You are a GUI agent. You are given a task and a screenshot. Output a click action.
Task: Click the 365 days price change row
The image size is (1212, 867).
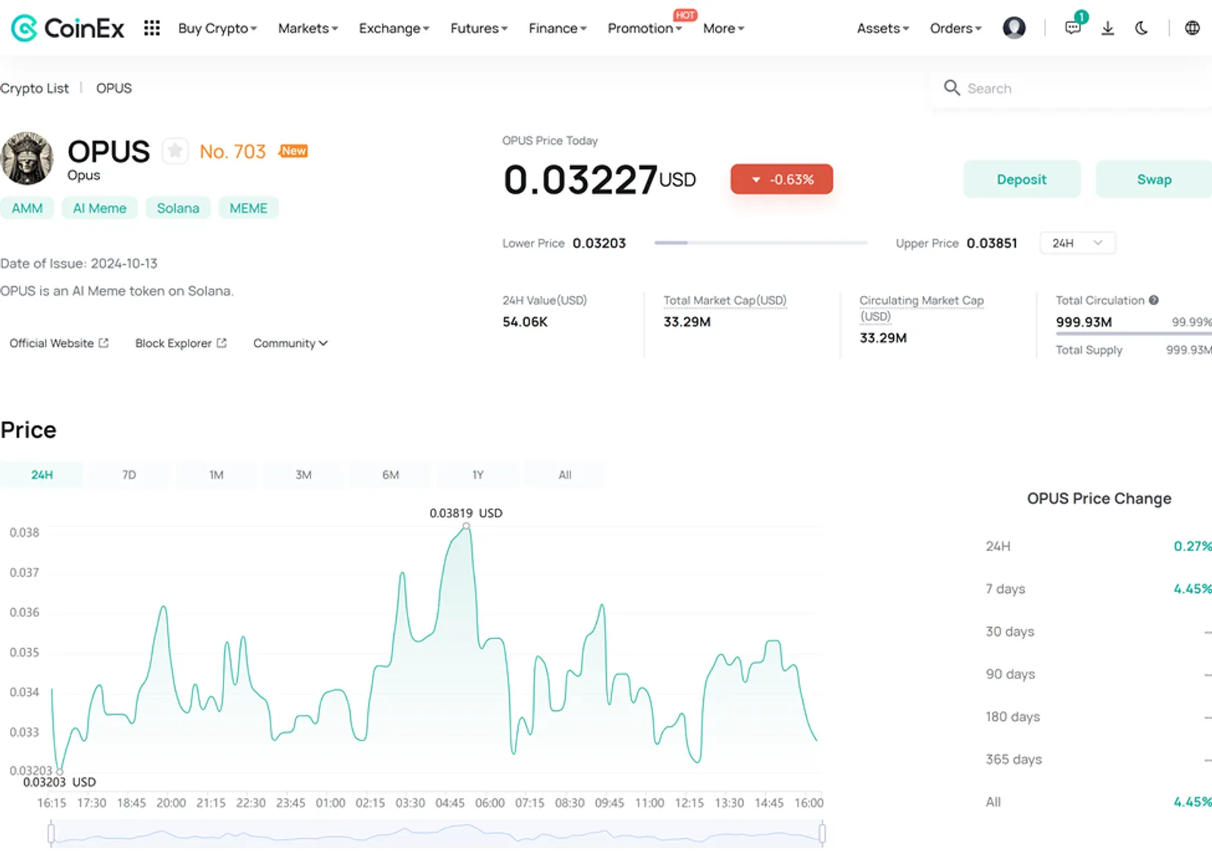click(1098, 759)
